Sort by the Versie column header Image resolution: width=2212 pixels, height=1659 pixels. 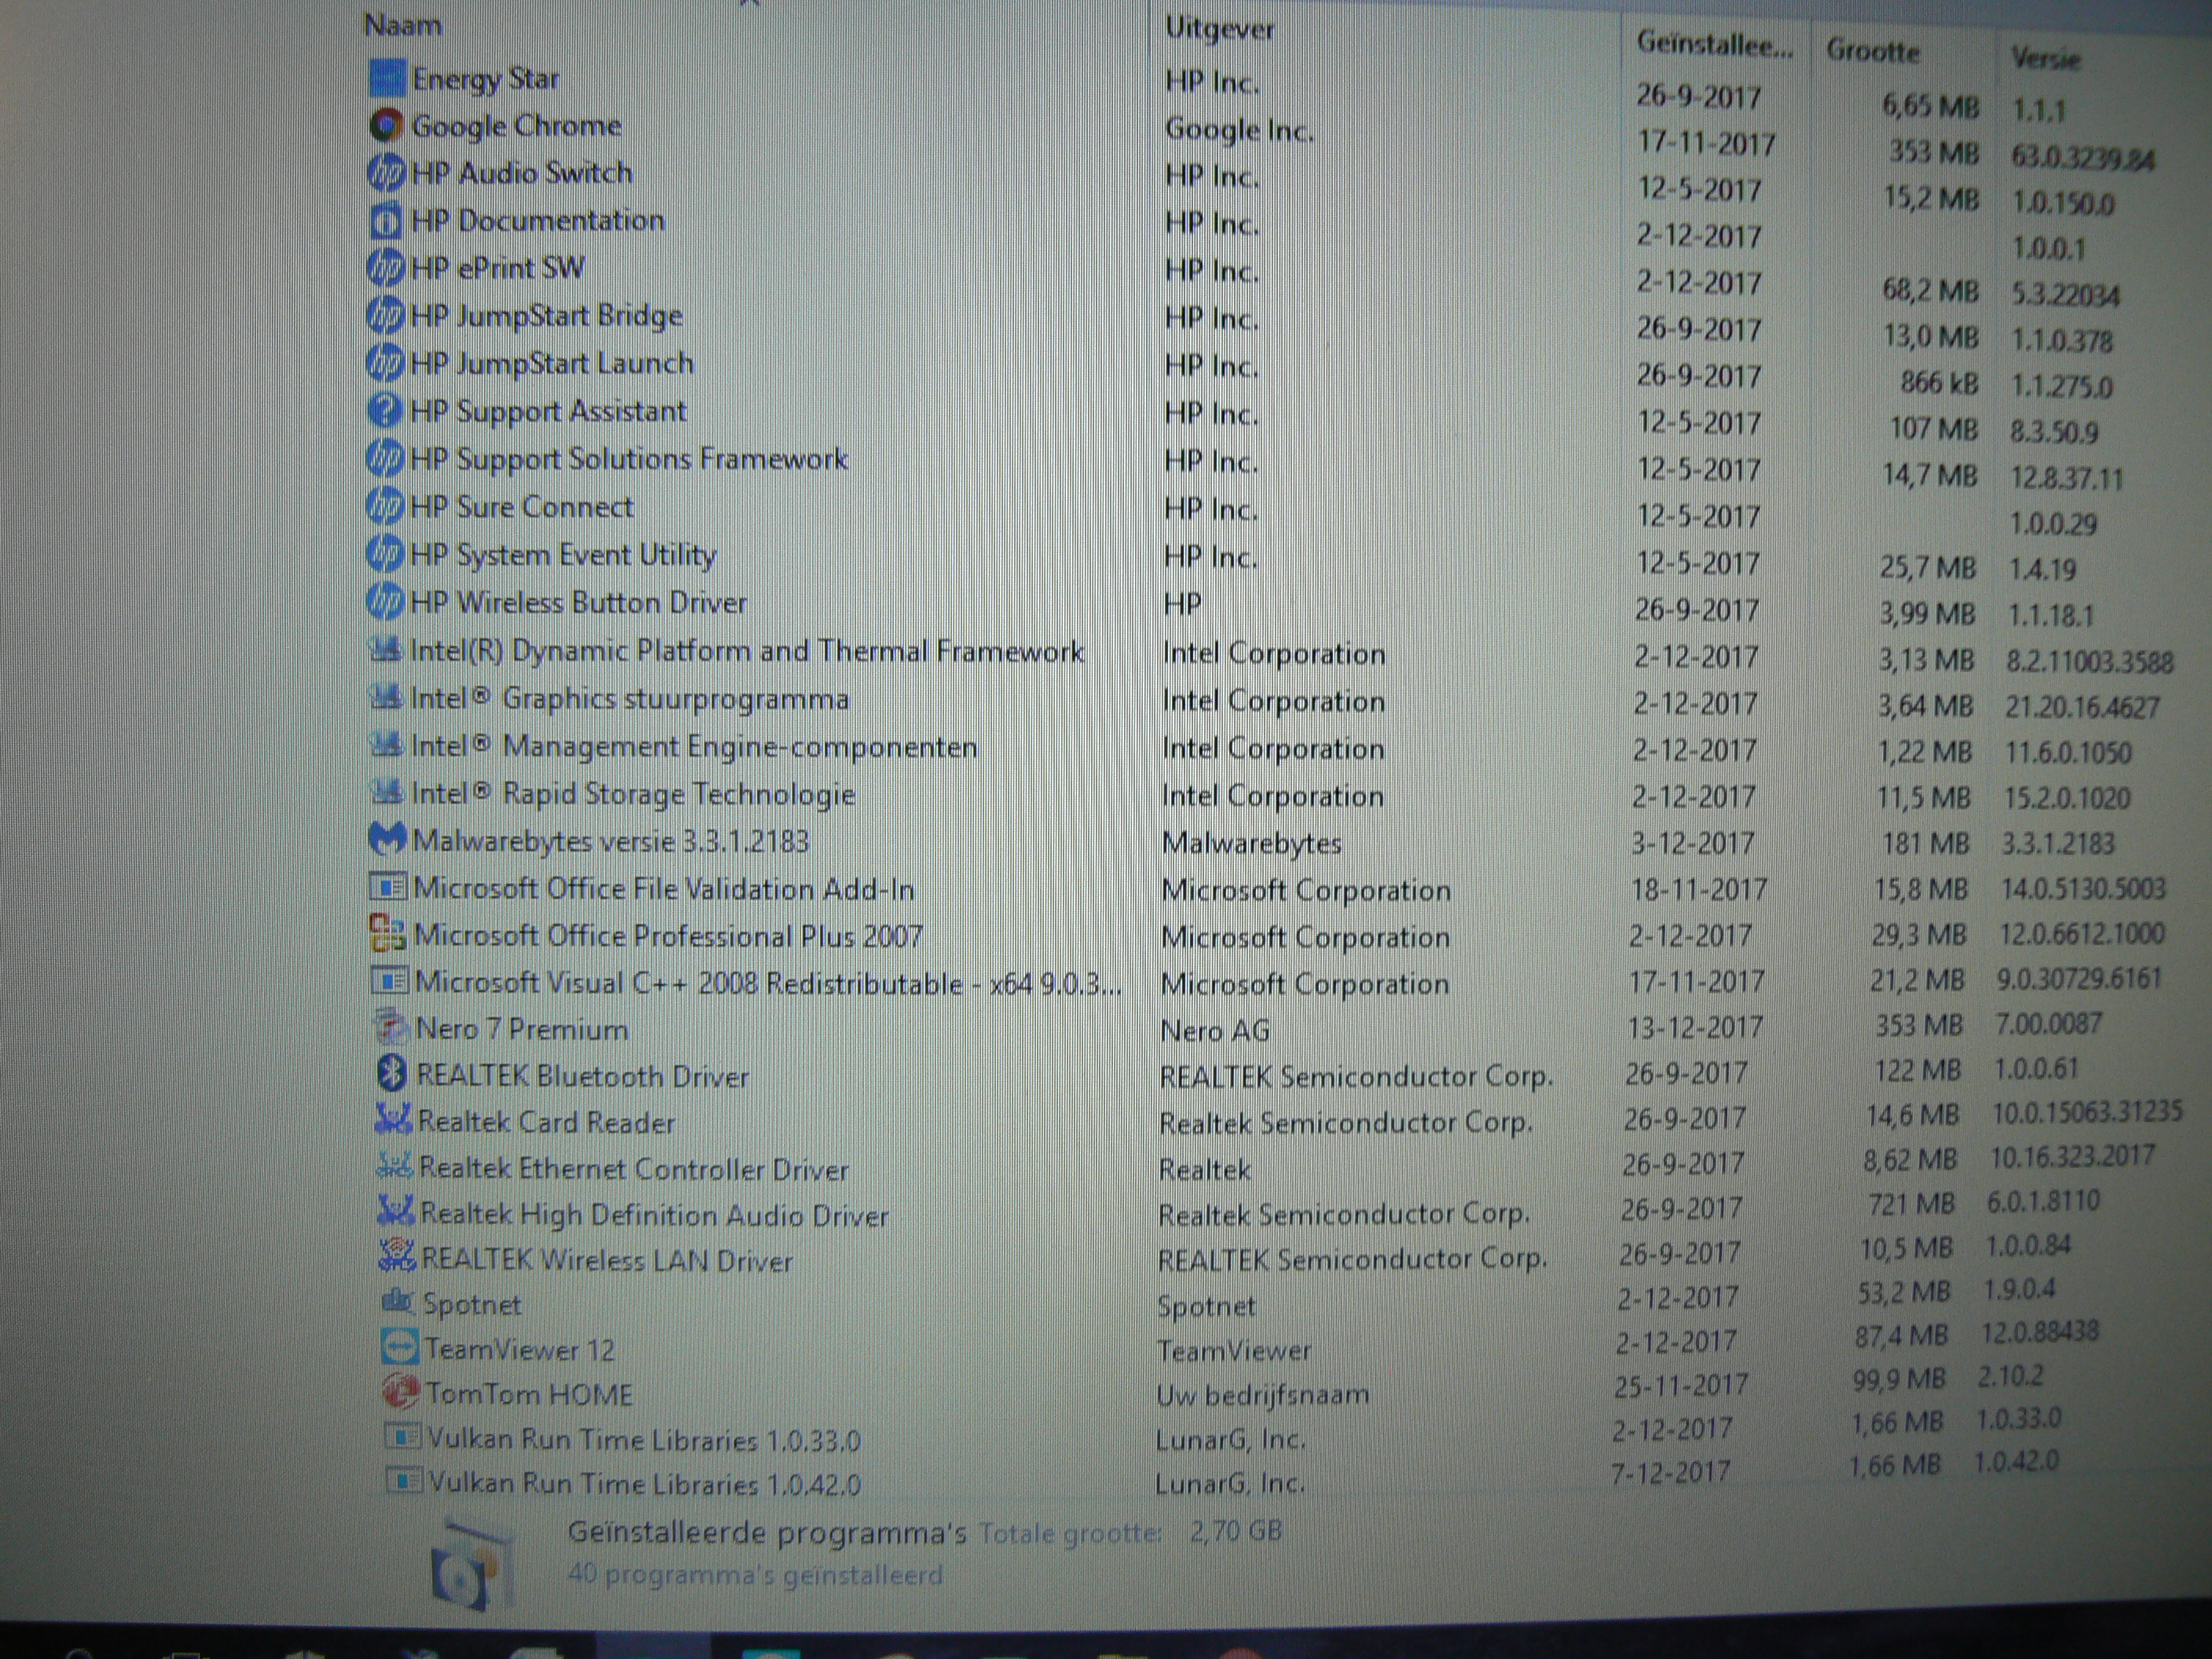(x=2046, y=58)
